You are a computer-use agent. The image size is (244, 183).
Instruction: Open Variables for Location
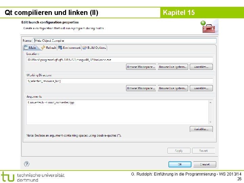click(201, 67)
